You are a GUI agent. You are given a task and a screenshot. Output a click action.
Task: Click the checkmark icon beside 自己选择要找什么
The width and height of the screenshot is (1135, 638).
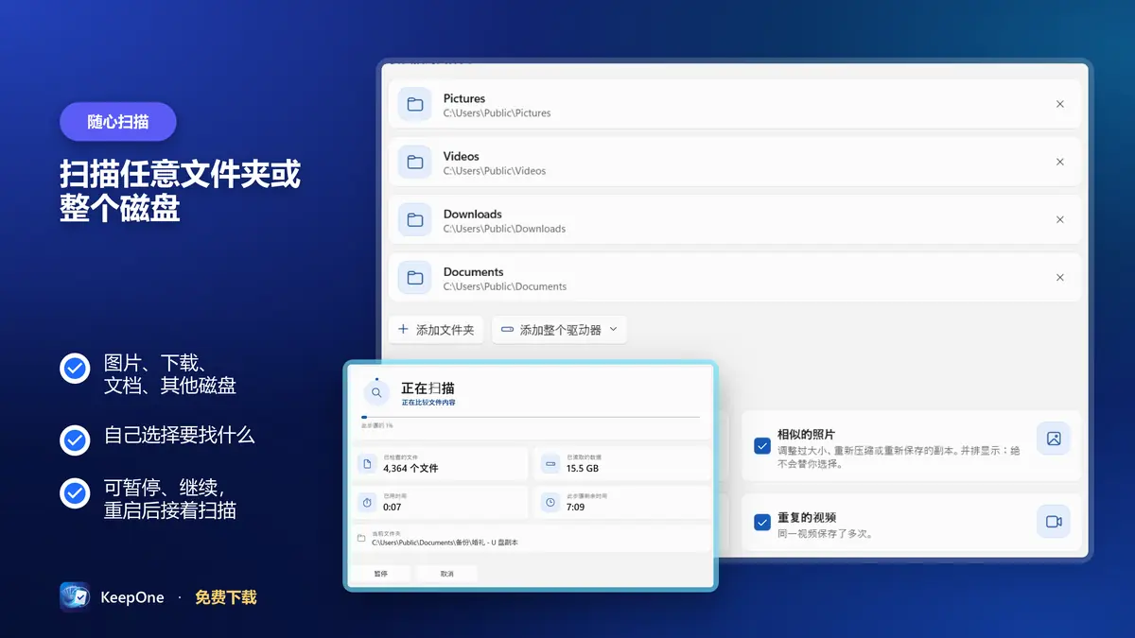coord(75,439)
